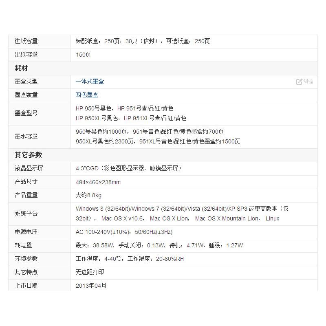Click the line 950XL号黑色约2300页
The height and width of the screenshot is (326, 326).
158,141
